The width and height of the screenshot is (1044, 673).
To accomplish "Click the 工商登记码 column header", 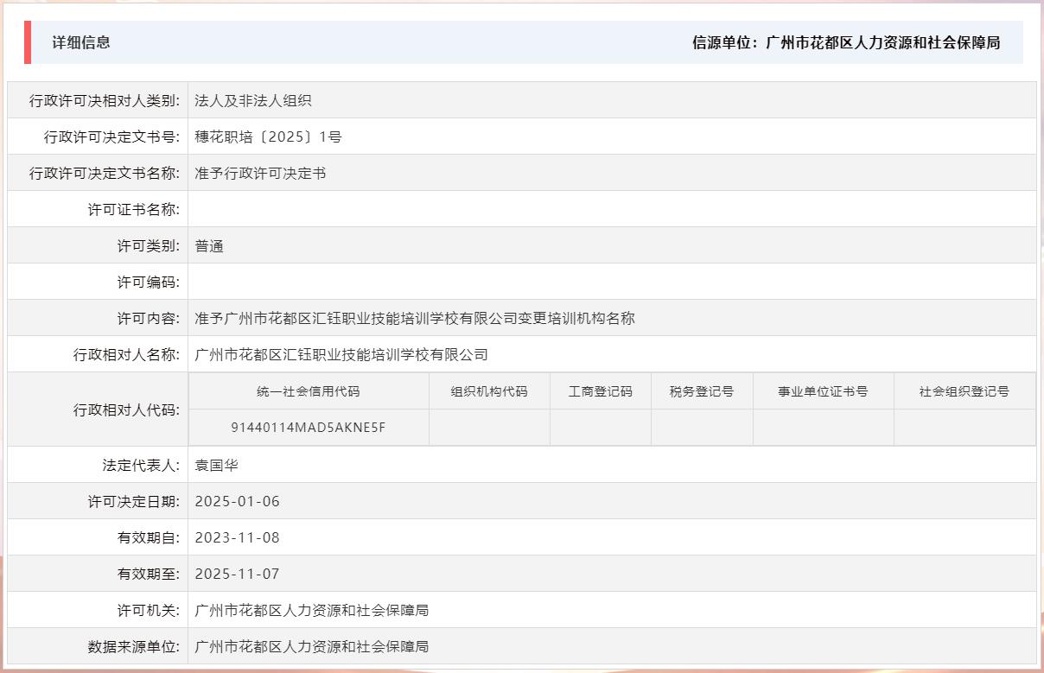I will click(598, 390).
